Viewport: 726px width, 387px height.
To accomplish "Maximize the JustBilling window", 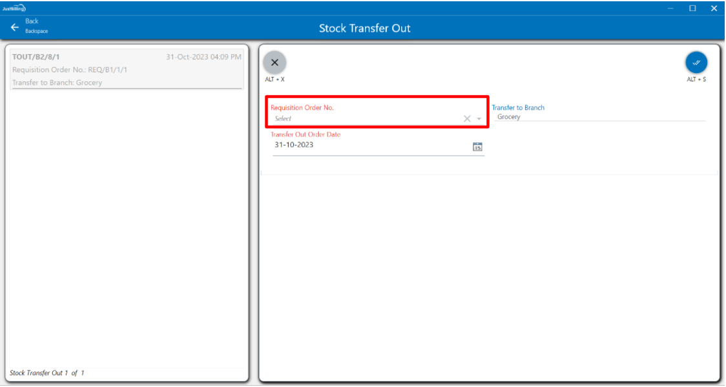I will click(x=692, y=8).
